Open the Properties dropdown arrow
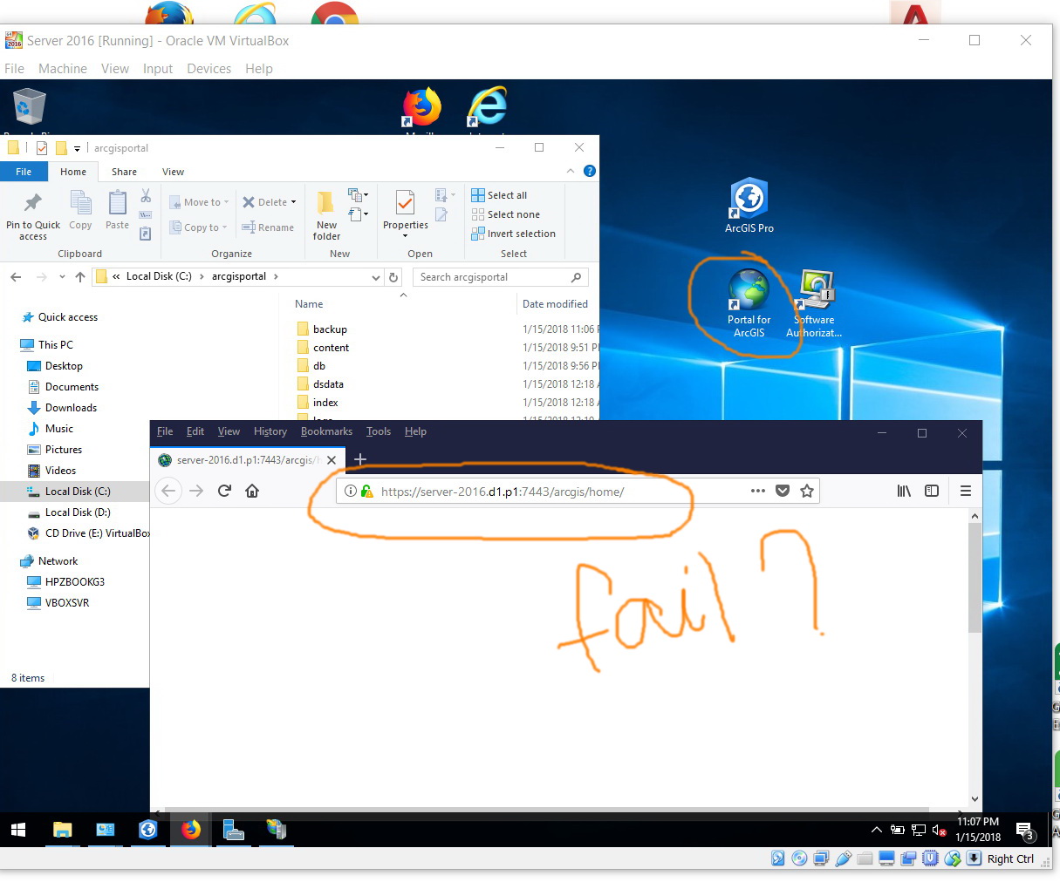The height and width of the screenshot is (882, 1060). [405, 235]
